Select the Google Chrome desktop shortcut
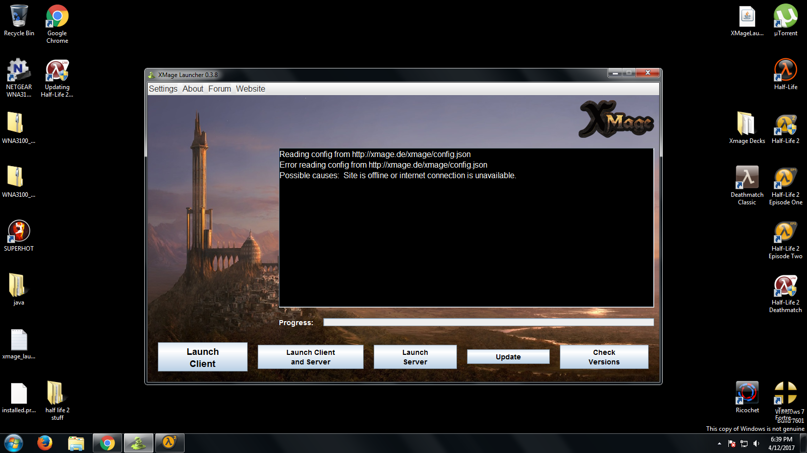807x453 pixels. [57, 24]
